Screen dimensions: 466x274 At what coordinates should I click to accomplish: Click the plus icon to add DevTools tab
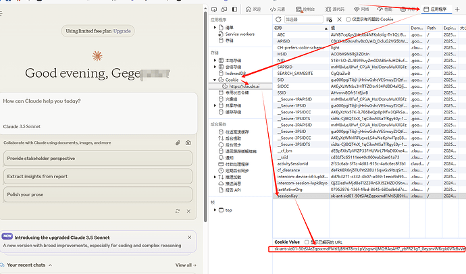pyautogui.click(x=457, y=9)
